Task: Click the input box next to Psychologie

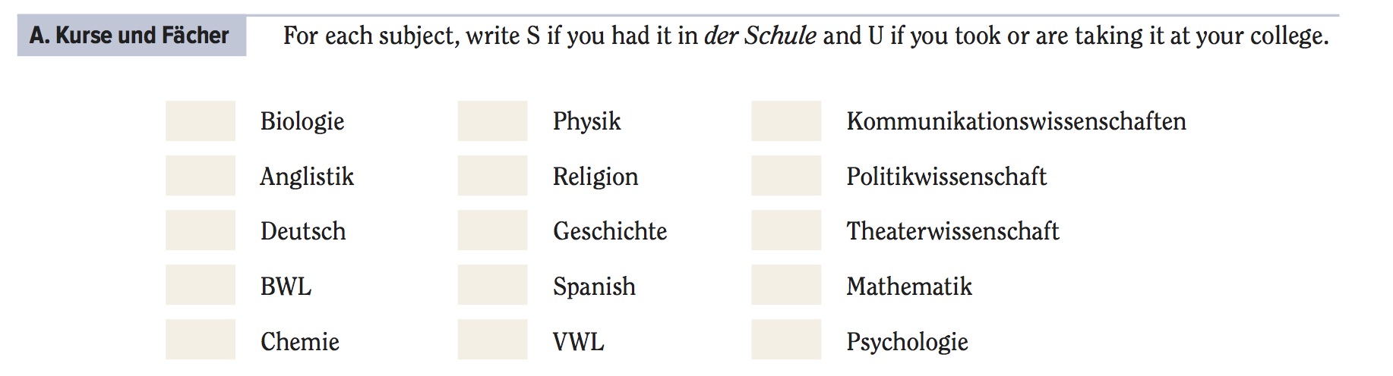Action: click(786, 340)
